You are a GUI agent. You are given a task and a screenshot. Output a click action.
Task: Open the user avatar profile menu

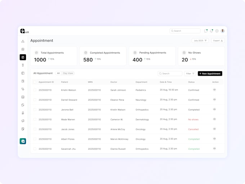point(223,31)
